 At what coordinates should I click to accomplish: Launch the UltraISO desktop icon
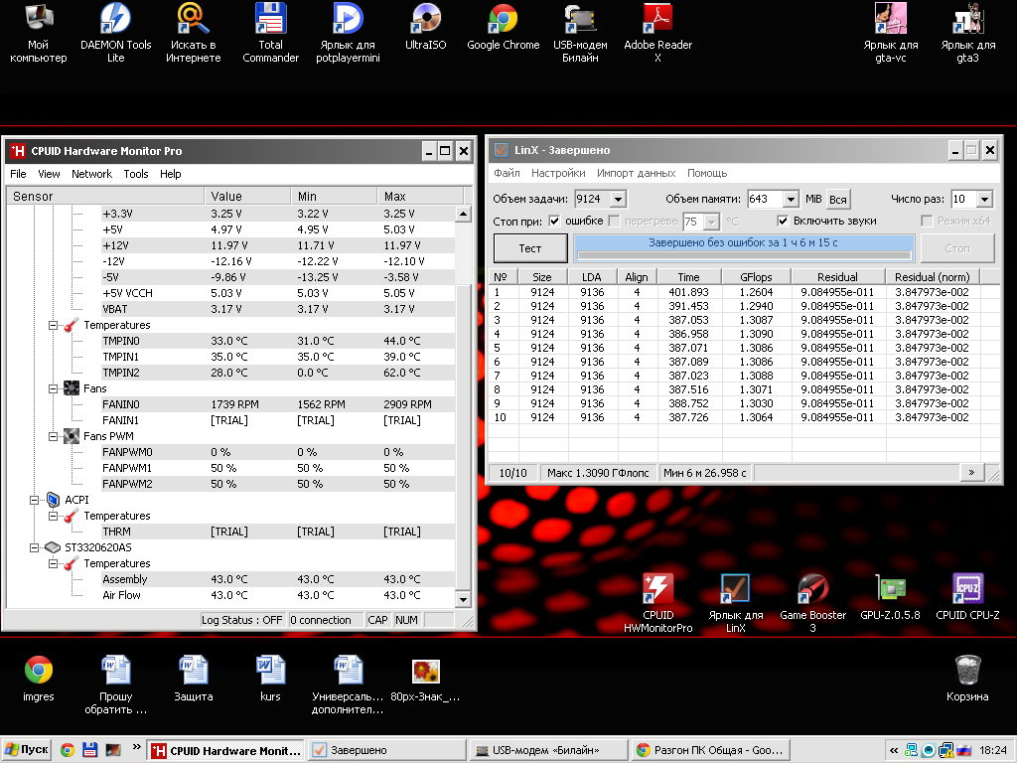pyautogui.click(x=426, y=20)
